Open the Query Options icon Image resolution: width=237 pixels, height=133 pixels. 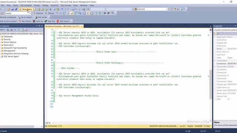(x=68, y=13)
